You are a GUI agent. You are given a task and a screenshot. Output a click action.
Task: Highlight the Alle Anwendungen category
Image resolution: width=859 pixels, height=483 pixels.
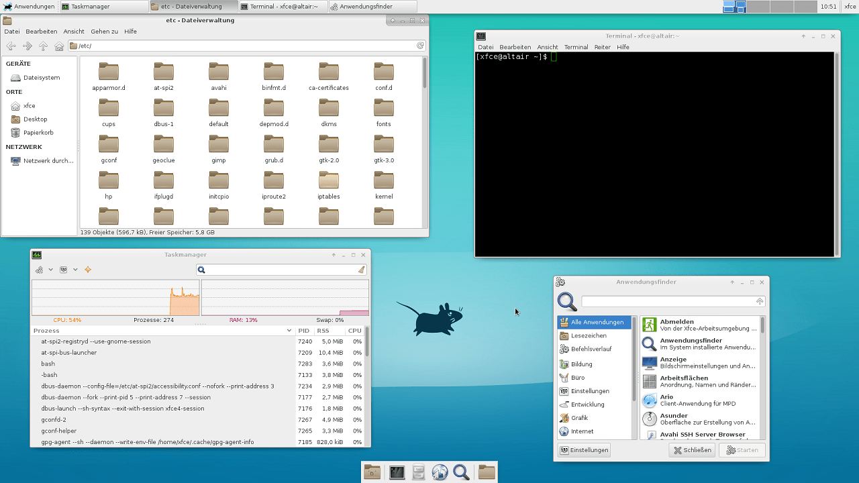pos(595,322)
